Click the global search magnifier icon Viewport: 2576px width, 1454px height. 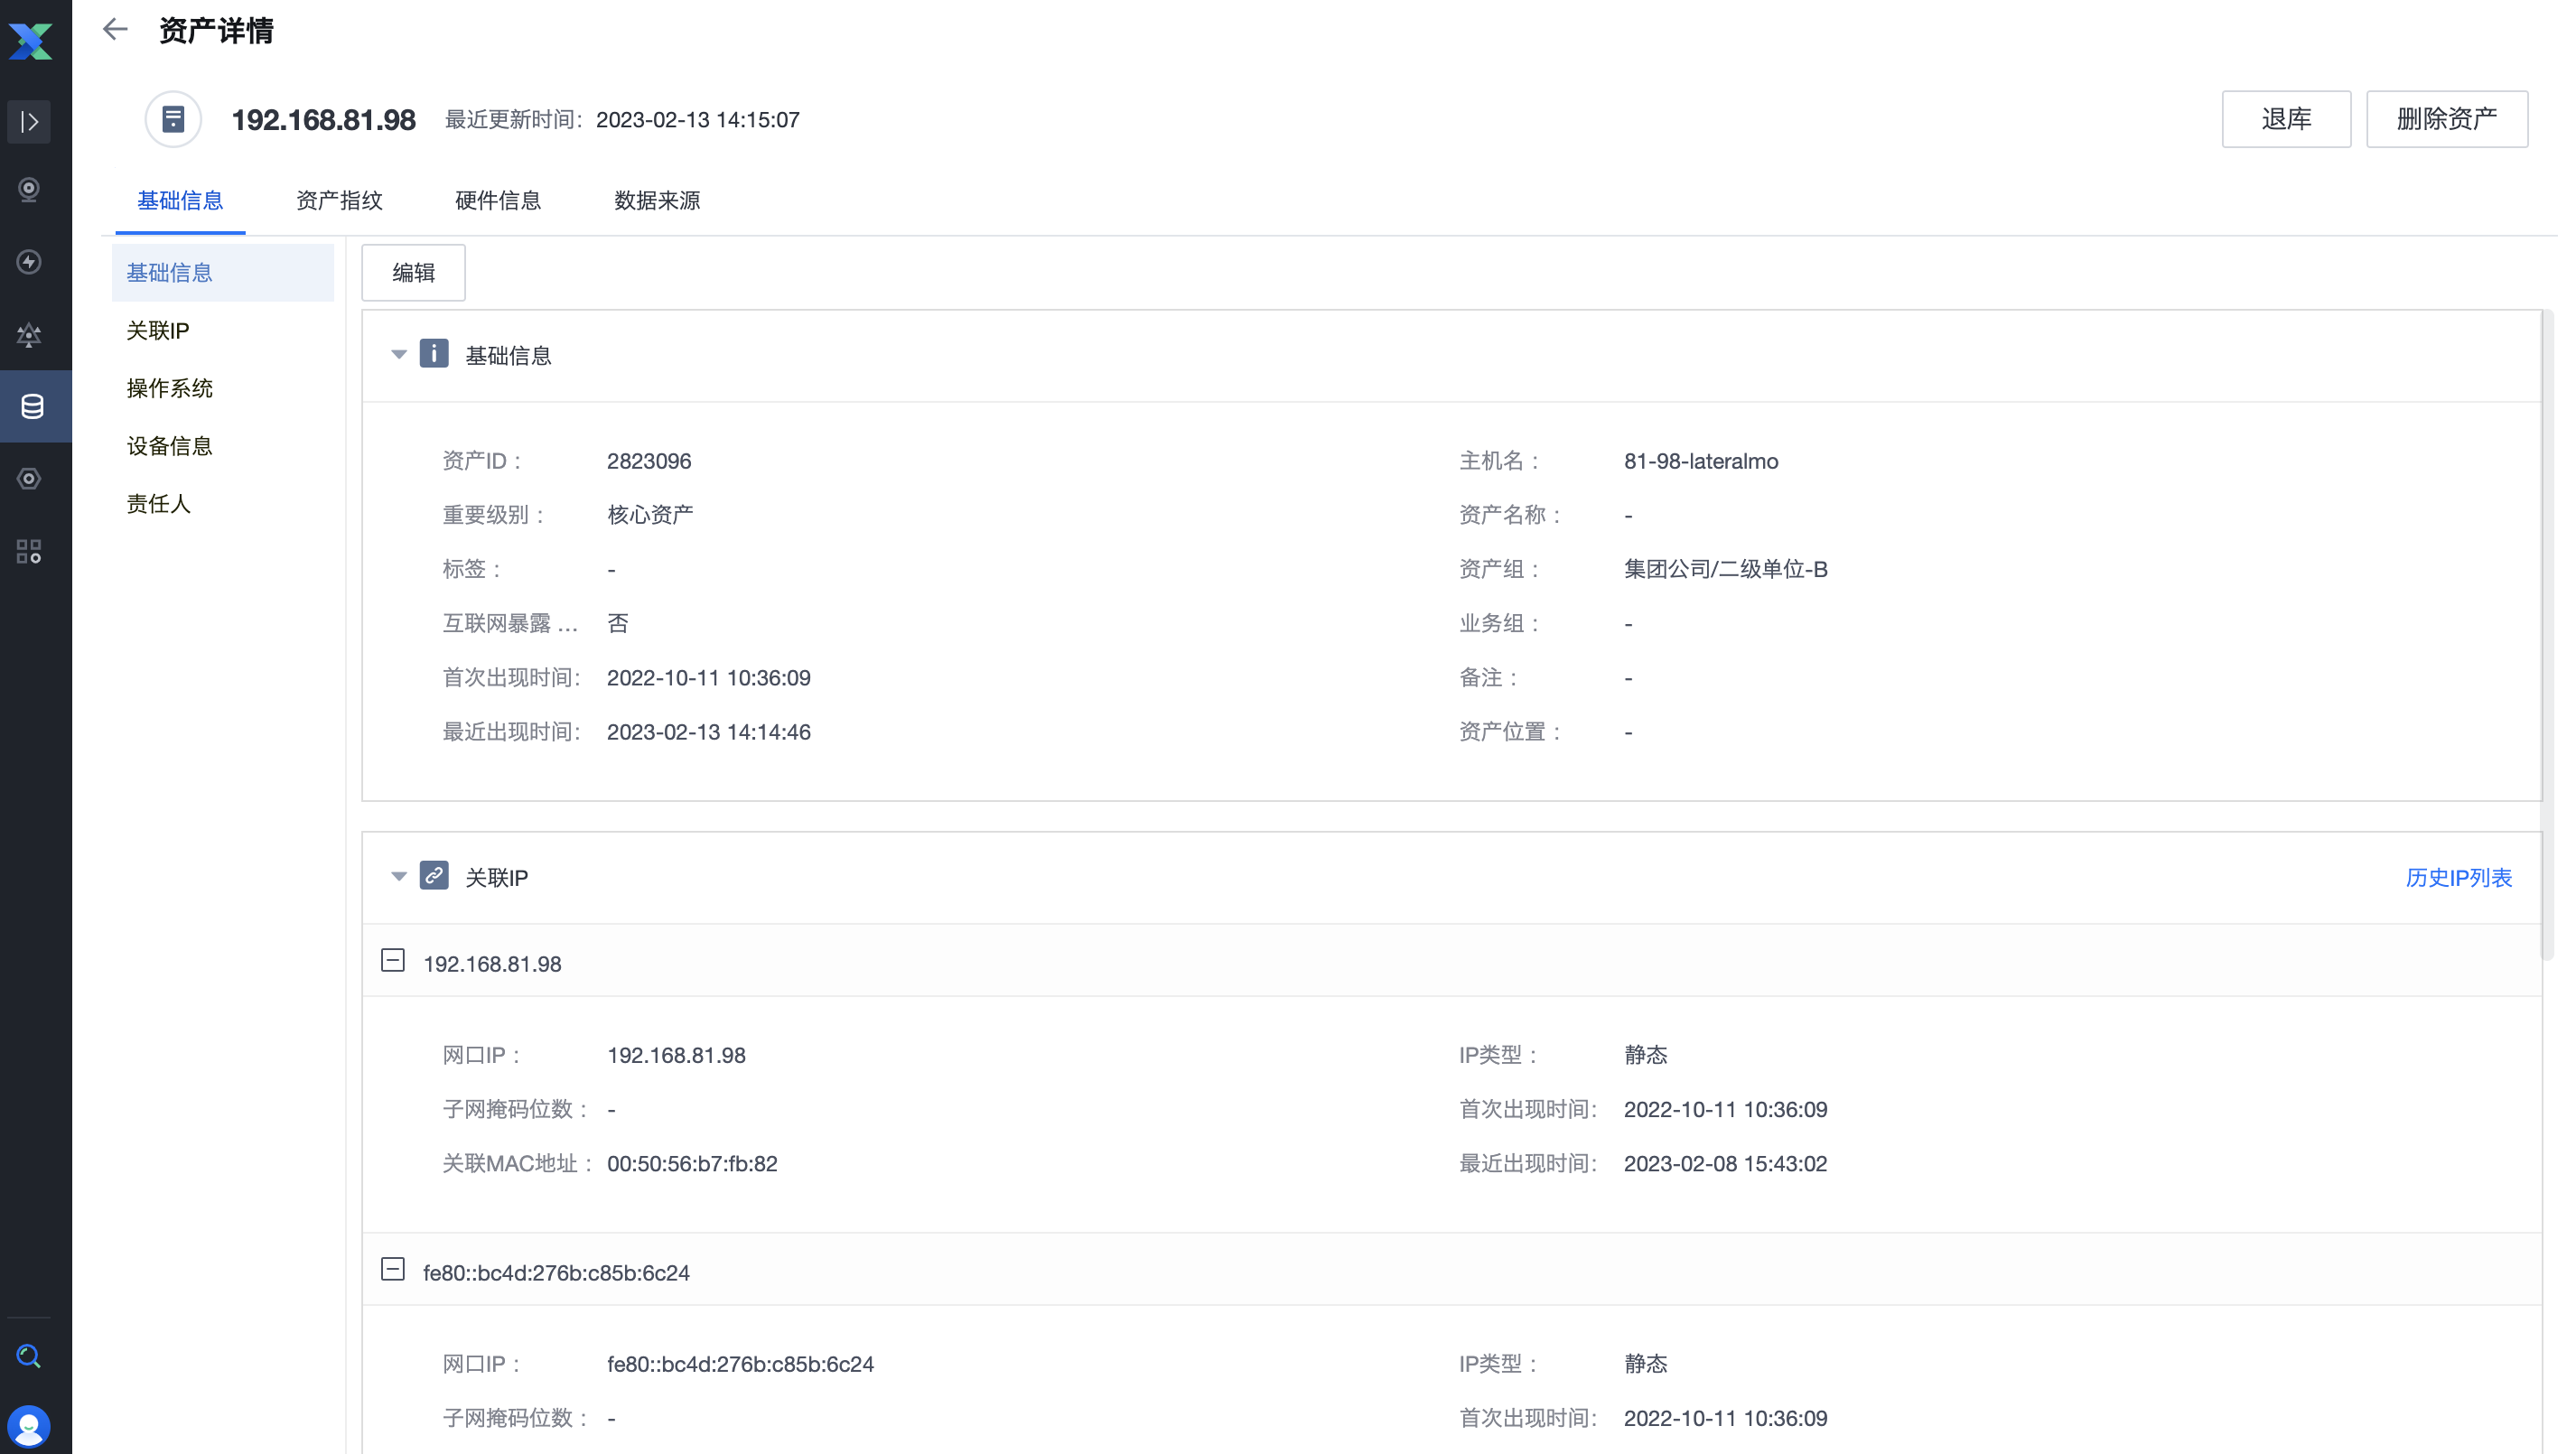29,1356
